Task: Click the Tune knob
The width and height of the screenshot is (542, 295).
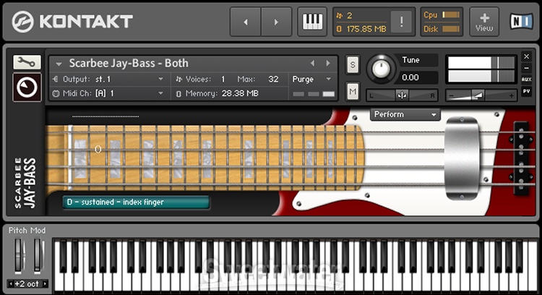Action: [x=381, y=69]
